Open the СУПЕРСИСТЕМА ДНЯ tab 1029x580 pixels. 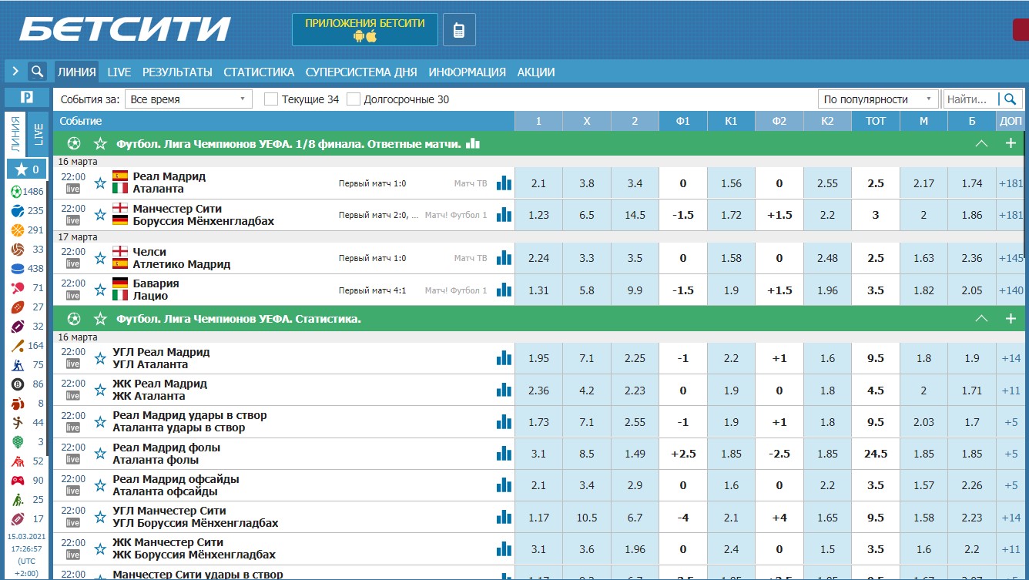tap(361, 72)
